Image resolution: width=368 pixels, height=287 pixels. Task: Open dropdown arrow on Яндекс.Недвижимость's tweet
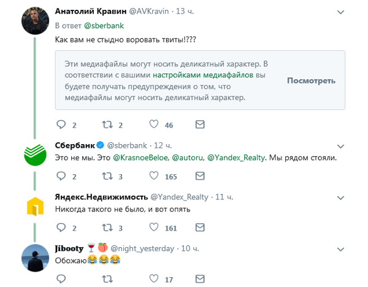(x=340, y=197)
